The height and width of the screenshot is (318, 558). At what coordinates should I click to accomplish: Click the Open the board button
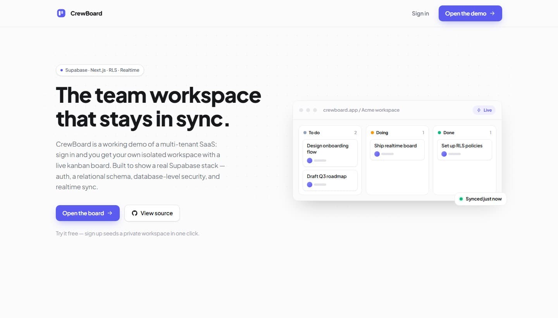point(88,213)
